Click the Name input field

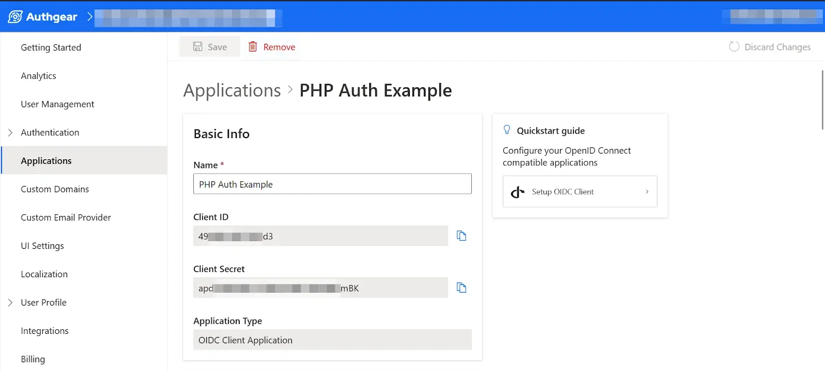333,184
